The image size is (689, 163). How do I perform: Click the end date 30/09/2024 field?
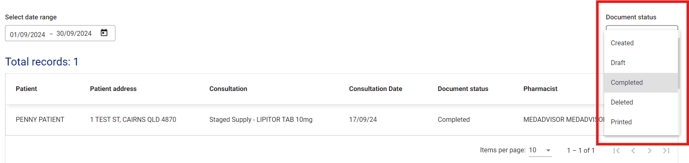point(74,33)
